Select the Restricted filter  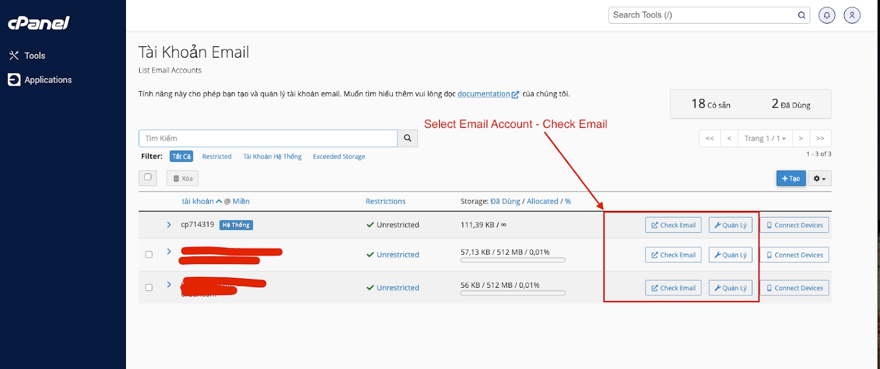tap(217, 156)
